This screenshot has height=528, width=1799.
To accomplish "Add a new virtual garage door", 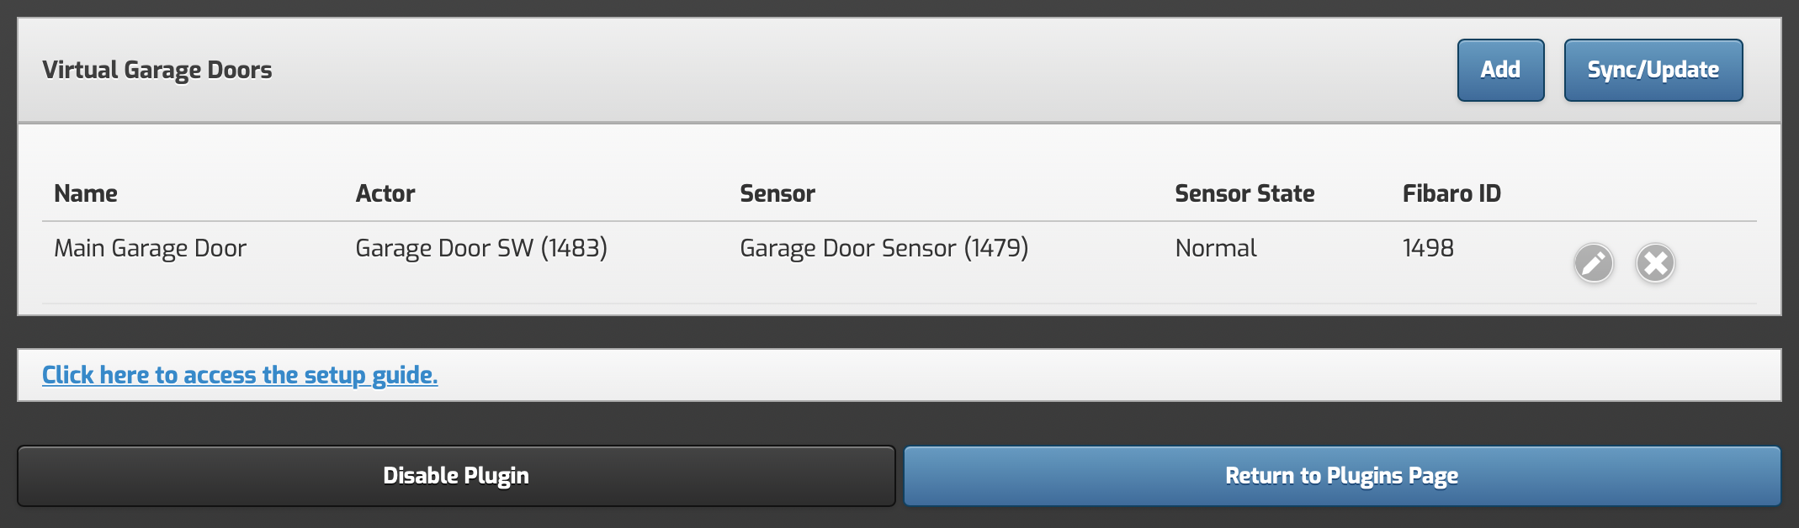I will coord(1500,70).
